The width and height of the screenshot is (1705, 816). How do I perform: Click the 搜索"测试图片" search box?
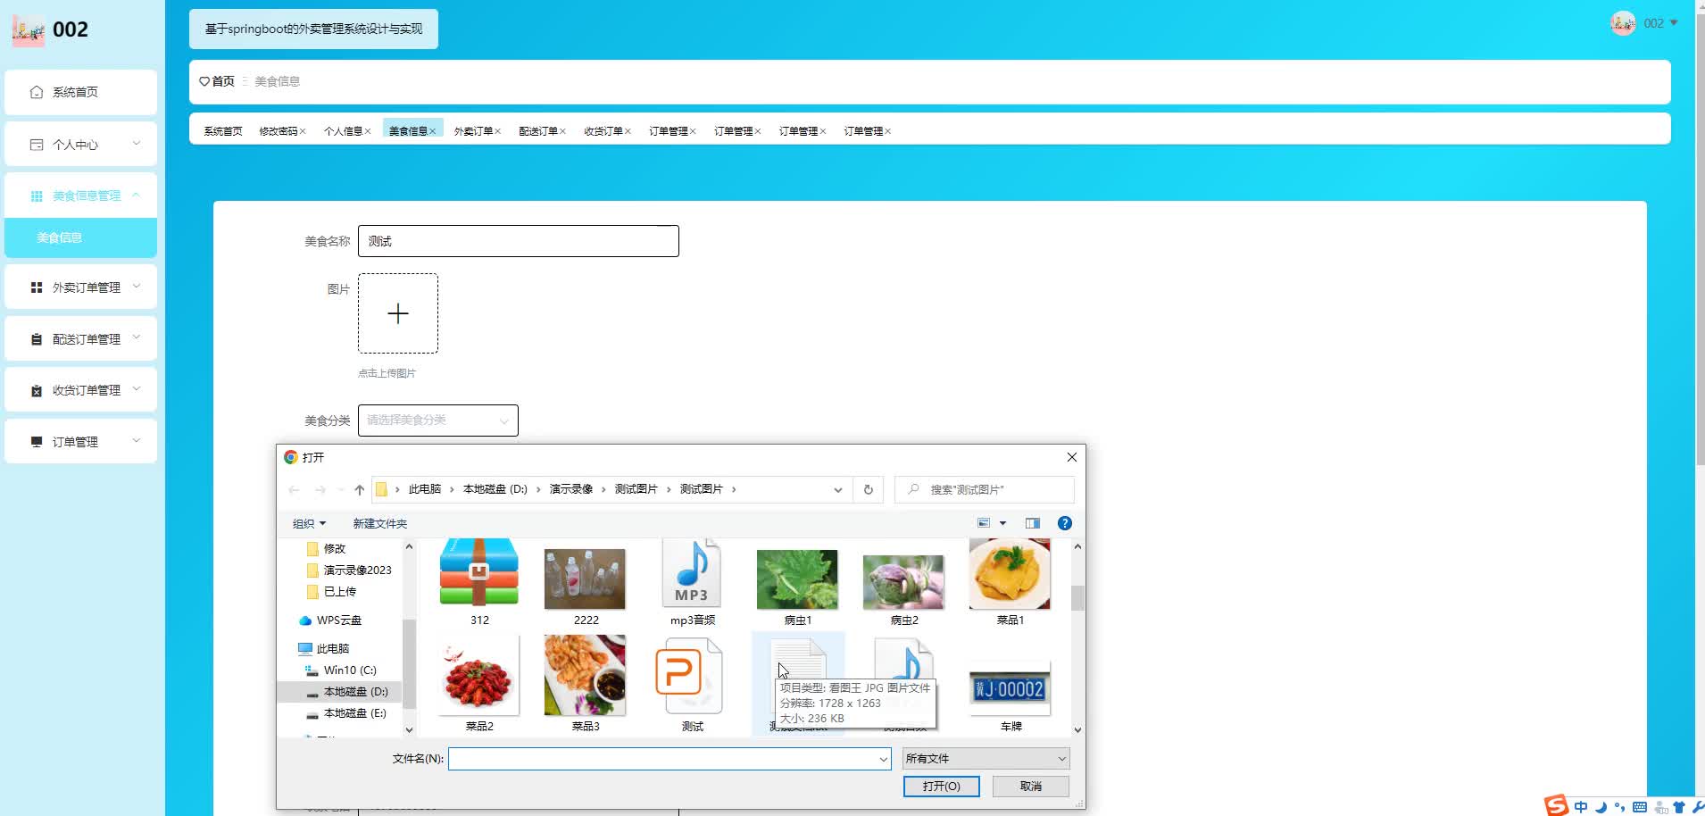point(985,489)
